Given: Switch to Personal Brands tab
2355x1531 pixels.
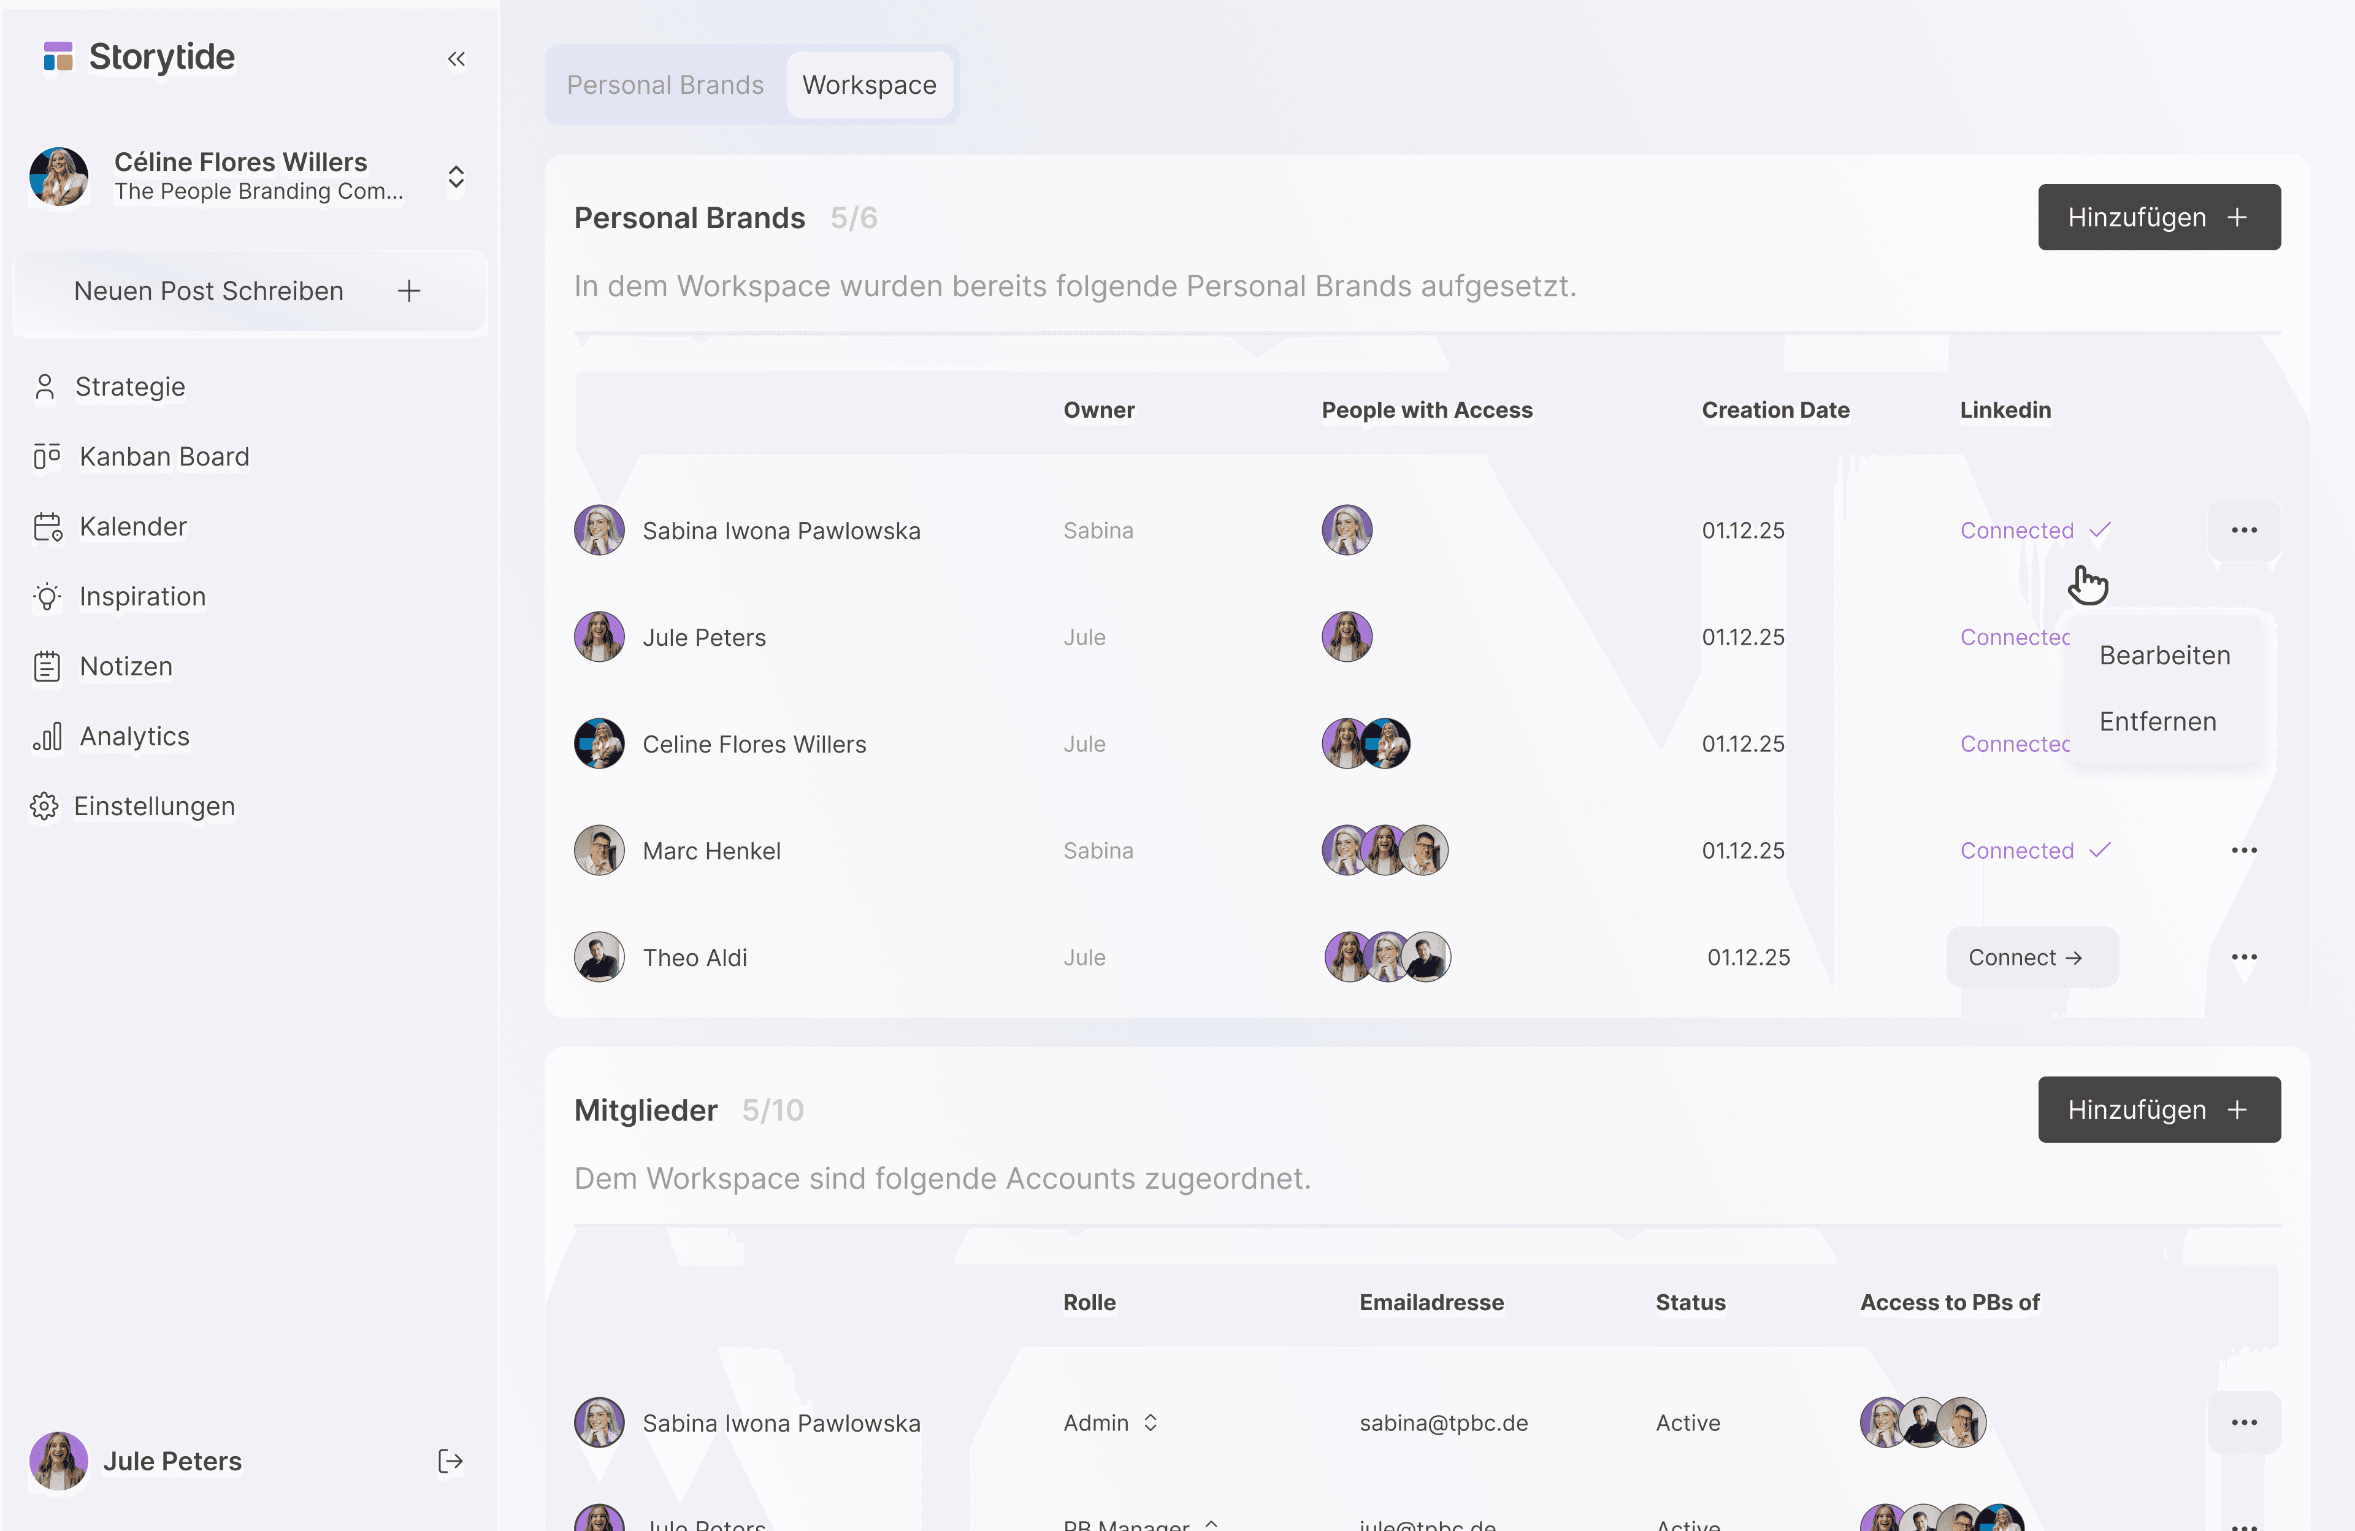Looking at the screenshot, I should (665, 85).
